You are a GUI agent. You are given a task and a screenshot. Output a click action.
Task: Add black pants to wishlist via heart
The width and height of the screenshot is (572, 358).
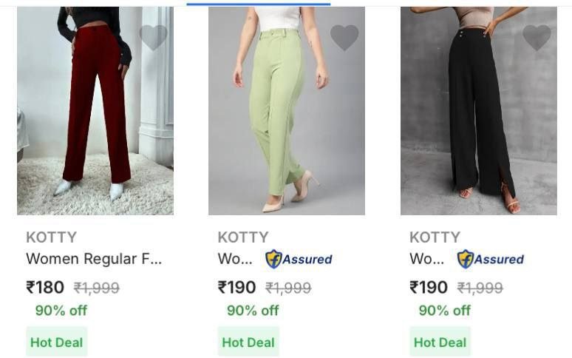click(537, 38)
